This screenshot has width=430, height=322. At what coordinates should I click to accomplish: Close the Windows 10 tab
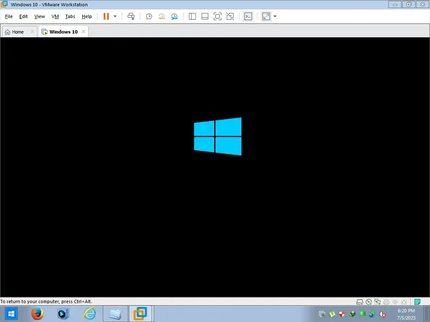(84, 31)
